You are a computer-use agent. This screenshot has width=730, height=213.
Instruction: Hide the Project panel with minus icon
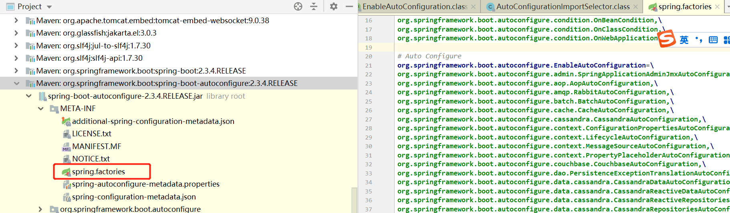click(349, 6)
